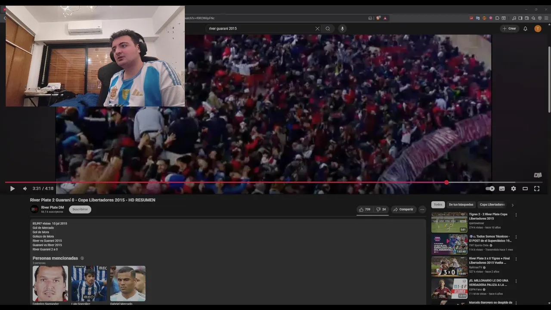This screenshot has height=310, width=551.
Task: Click the TNT Sports Chile channel name
Action: point(479,245)
